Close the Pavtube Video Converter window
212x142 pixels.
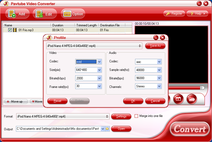[x=206, y=3]
